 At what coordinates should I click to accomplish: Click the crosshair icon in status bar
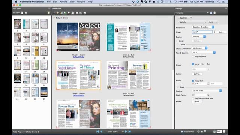click(198, 132)
